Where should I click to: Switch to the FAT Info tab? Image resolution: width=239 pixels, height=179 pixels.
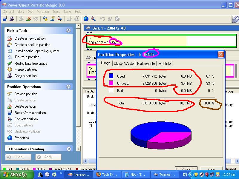pos(165,64)
